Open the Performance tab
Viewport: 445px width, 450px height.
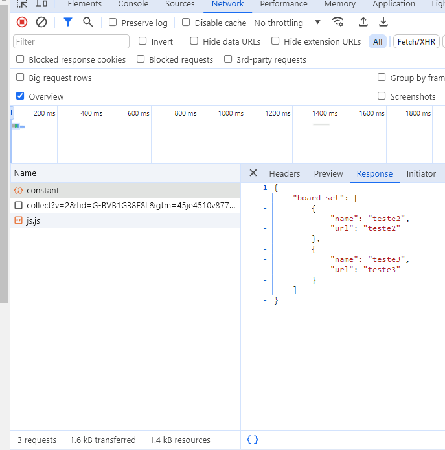[x=284, y=4]
